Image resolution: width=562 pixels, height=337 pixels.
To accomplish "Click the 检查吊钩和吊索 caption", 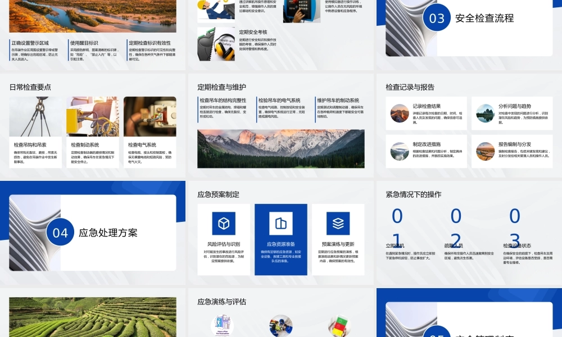I will pyautogui.click(x=30, y=145).
